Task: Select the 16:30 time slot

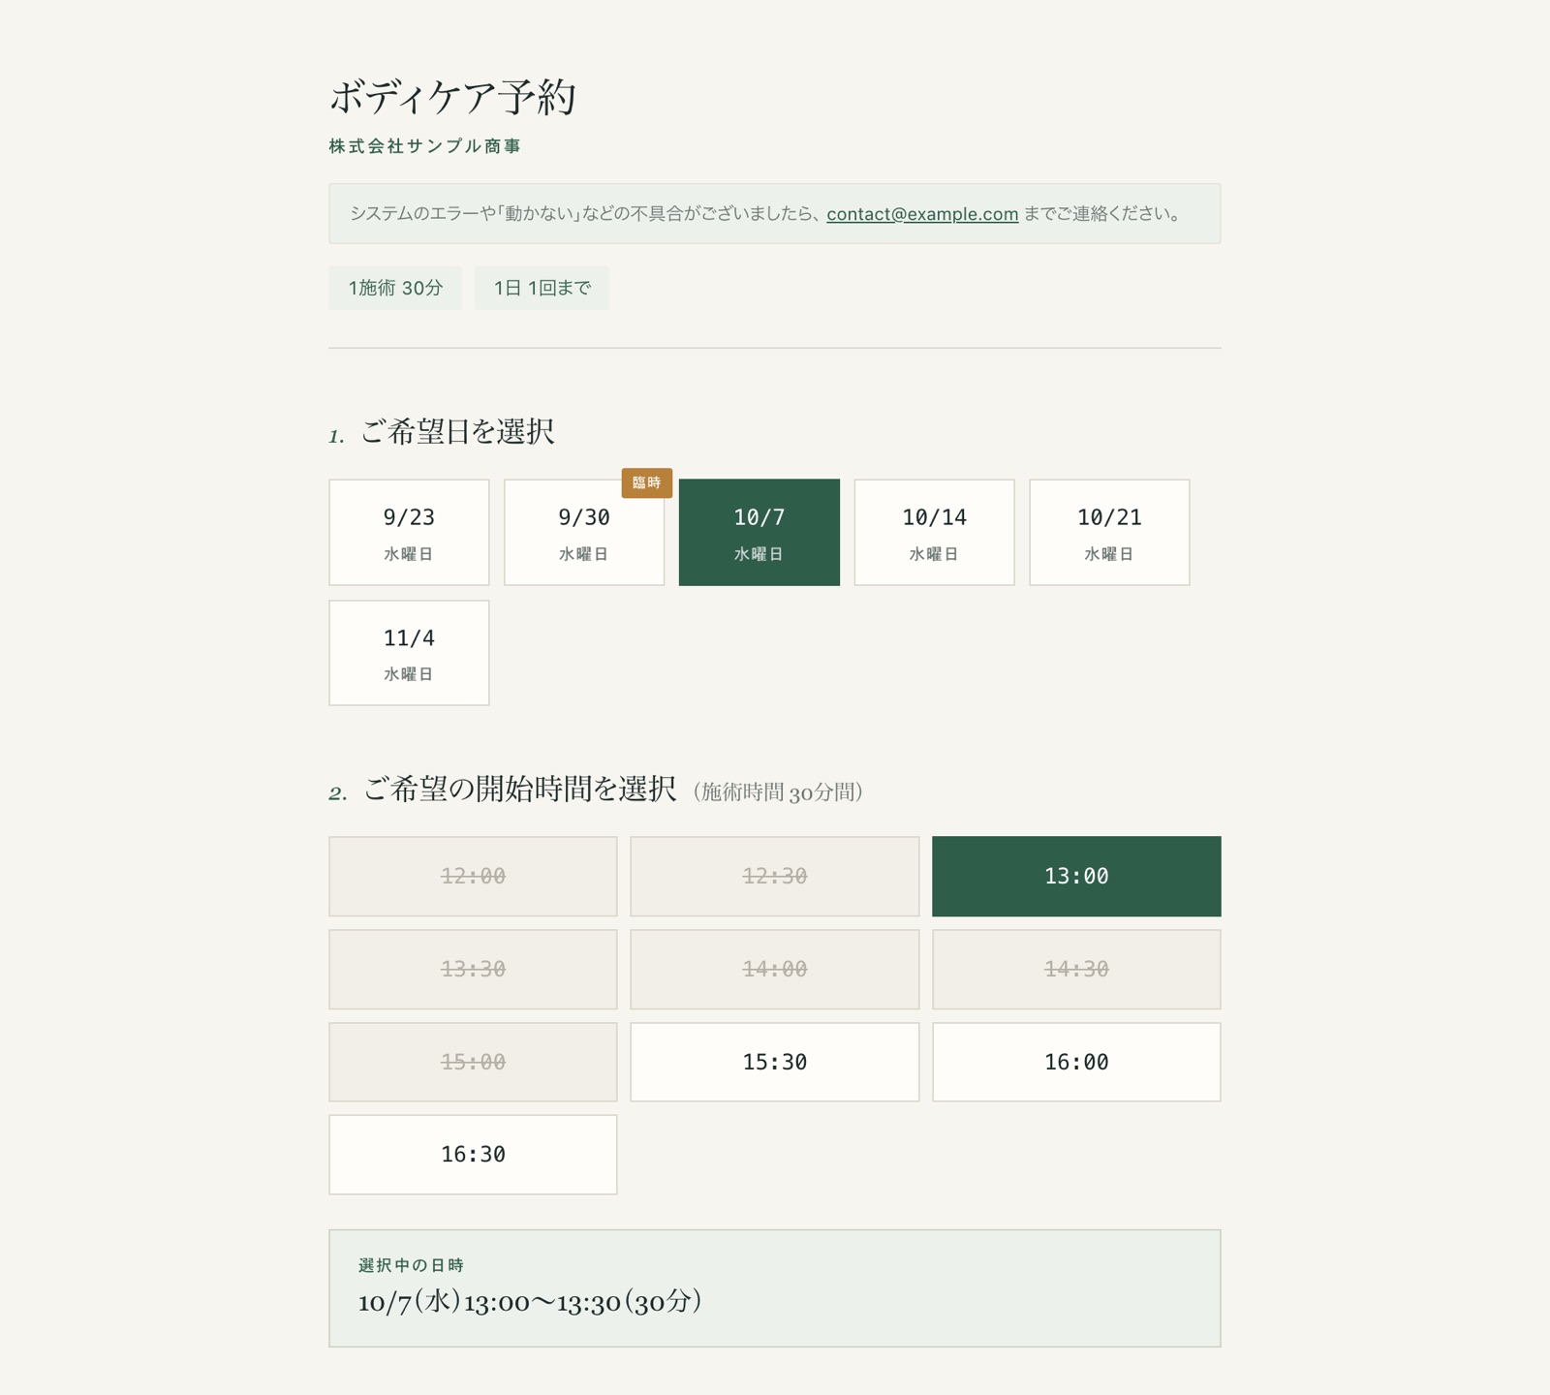Action: click(473, 1154)
